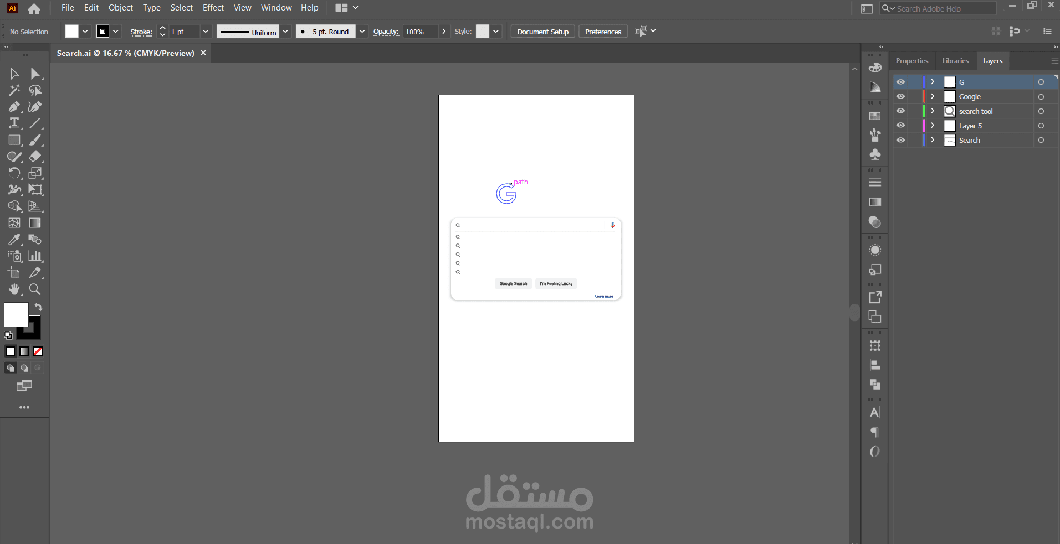Select the Magic Wand tool
Viewport: 1060px width, 544px height.
coord(14,90)
